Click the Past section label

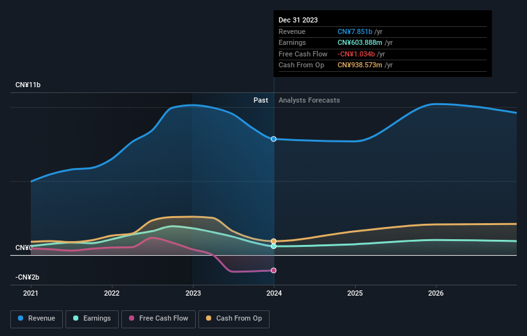coord(261,101)
